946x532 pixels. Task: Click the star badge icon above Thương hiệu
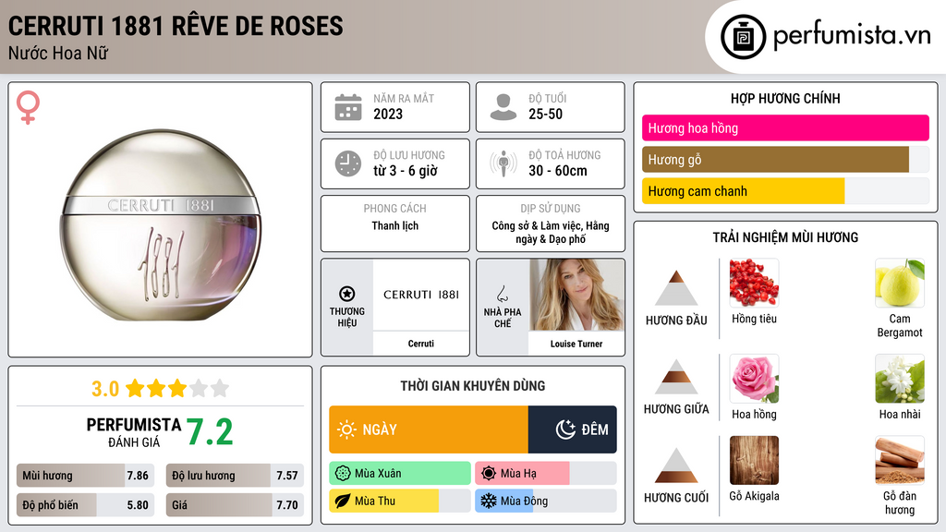tap(347, 294)
